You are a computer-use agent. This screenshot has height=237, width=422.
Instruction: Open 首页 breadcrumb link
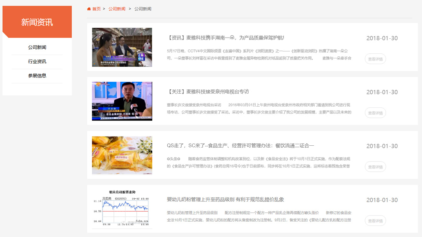pyautogui.click(x=96, y=9)
